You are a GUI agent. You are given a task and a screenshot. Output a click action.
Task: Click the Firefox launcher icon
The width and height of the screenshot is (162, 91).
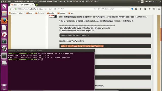[x=4, y=20]
